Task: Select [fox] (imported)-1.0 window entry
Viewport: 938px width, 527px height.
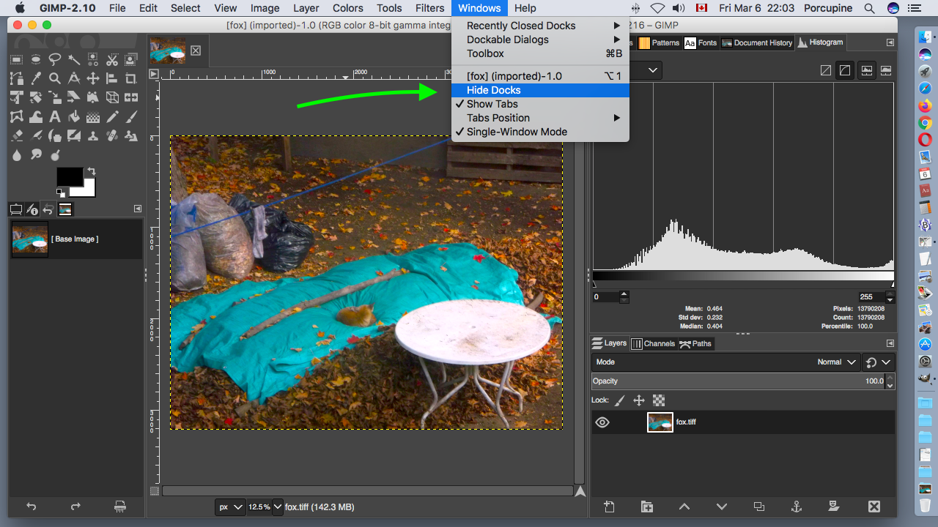Action: 540,76
